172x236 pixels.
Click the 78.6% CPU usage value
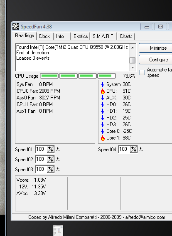pos(129,76)
